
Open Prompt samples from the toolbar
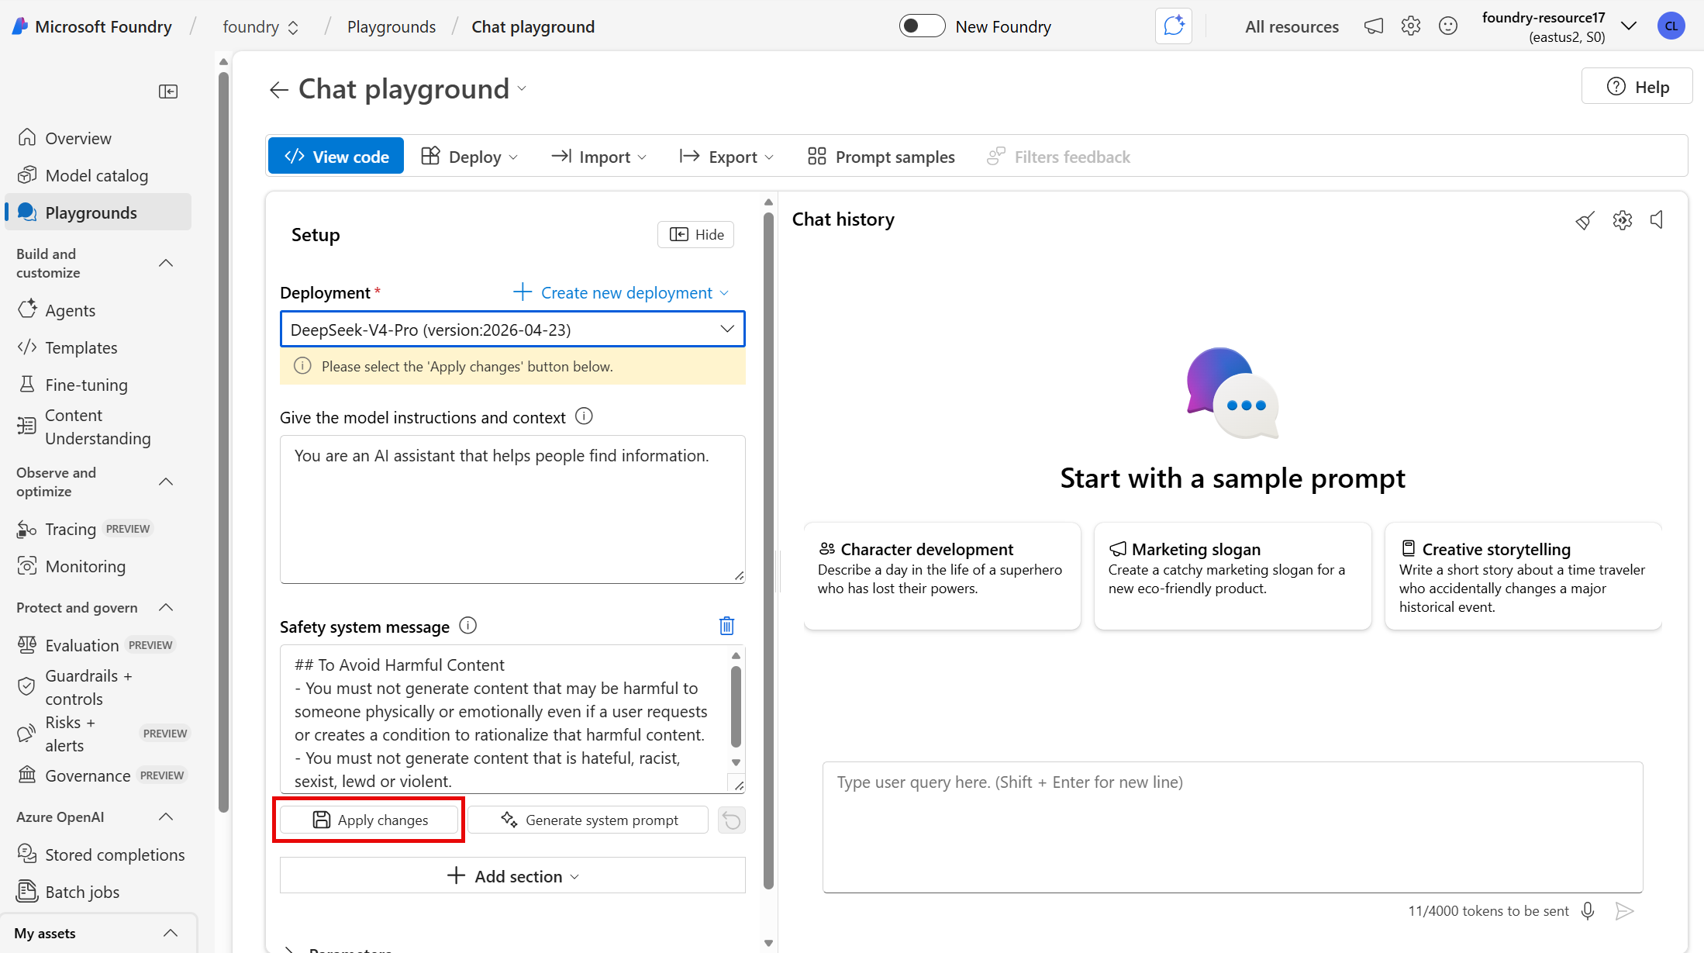click(881, 157)
